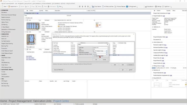Click the Find magnifier icon
This screenshot has height=105, width=187.
(x=58, y=6)
